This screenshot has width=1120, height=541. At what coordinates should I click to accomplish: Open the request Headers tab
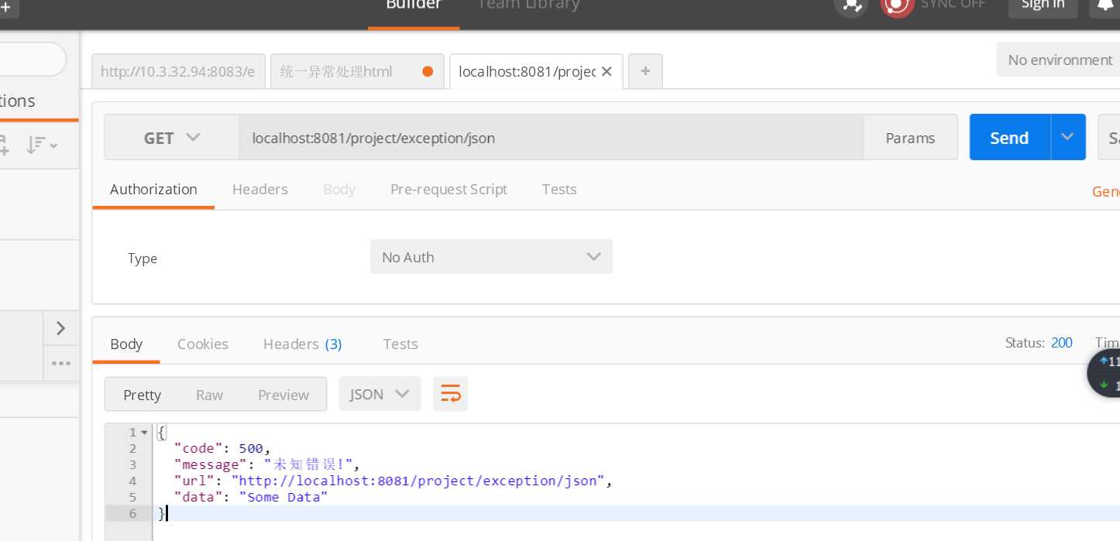(260, 189)
